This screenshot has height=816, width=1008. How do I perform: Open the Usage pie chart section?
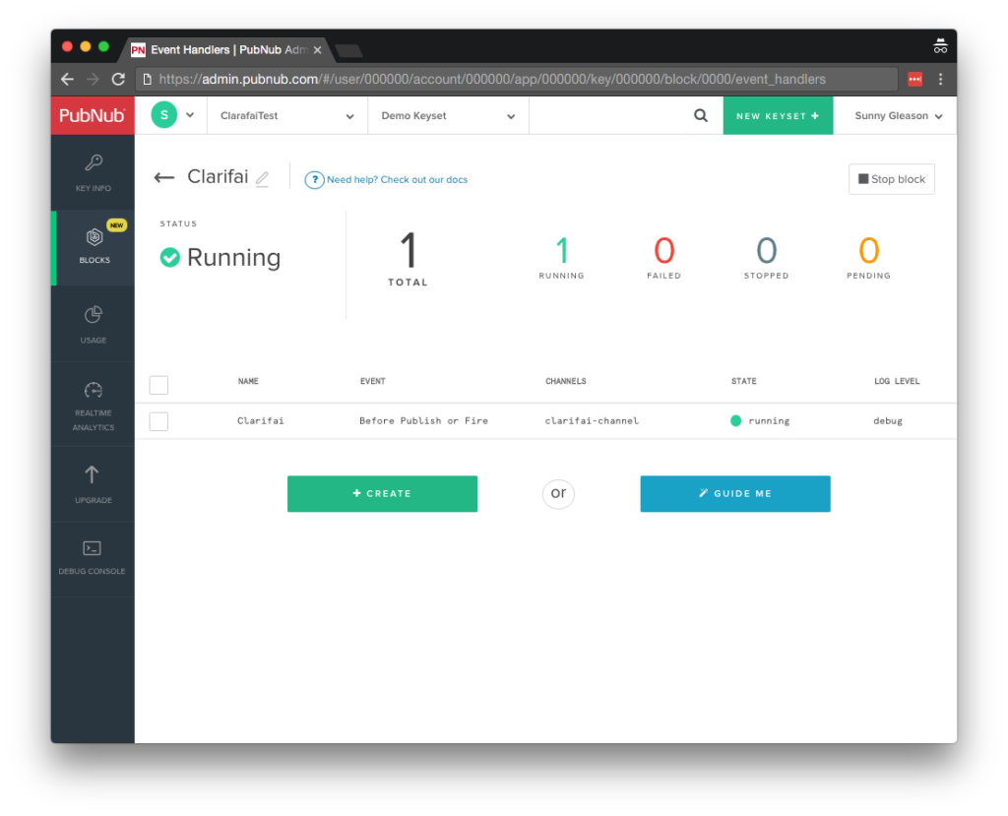click(x=94, y=322)
